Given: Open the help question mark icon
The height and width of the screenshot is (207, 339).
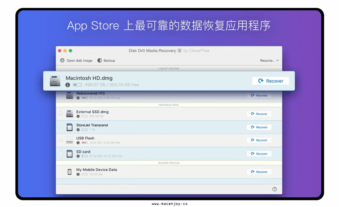Looking at the screenshot, I should tap(275, 189).
